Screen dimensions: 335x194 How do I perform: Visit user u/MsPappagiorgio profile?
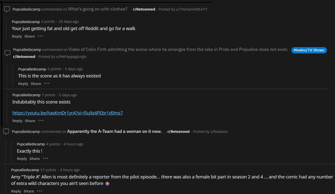pyautogui.click(x=70, y=57)
